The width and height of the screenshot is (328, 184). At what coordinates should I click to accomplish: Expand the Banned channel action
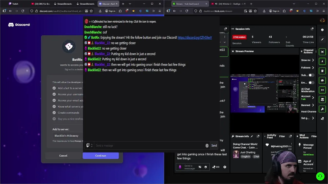313,105
